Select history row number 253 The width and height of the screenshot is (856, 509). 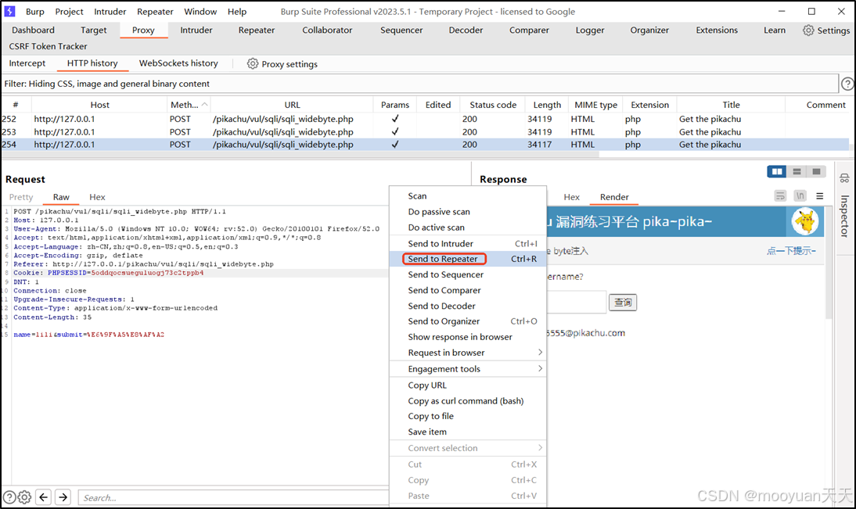(425, 132)
